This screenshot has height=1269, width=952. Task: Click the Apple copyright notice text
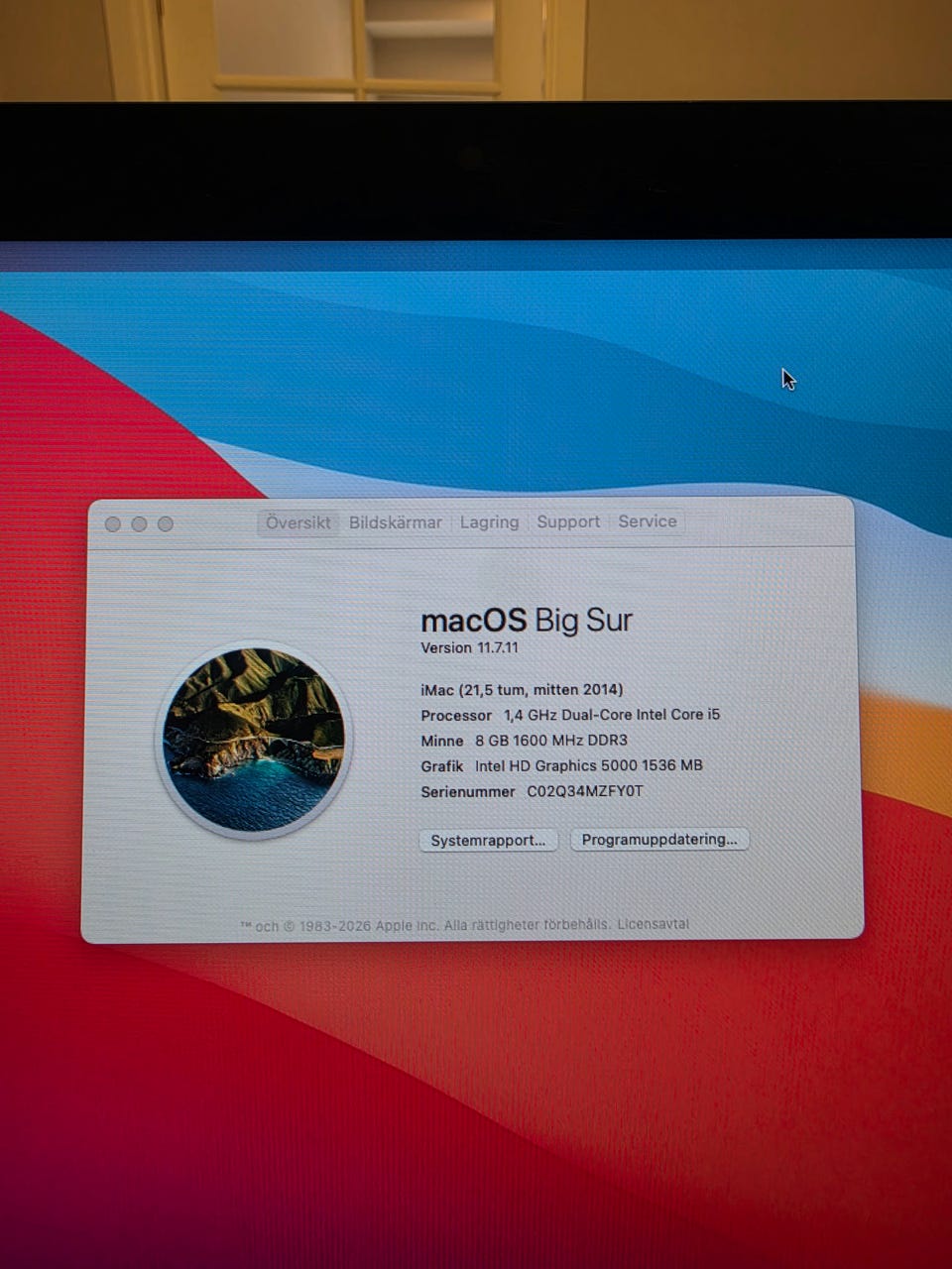425,925
